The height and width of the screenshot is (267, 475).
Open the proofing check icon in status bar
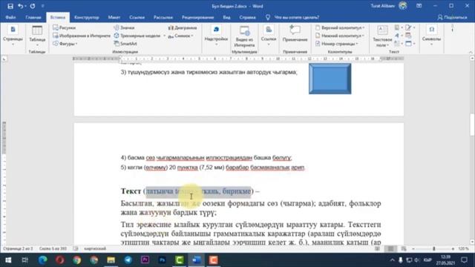click(x=76, y=248)
